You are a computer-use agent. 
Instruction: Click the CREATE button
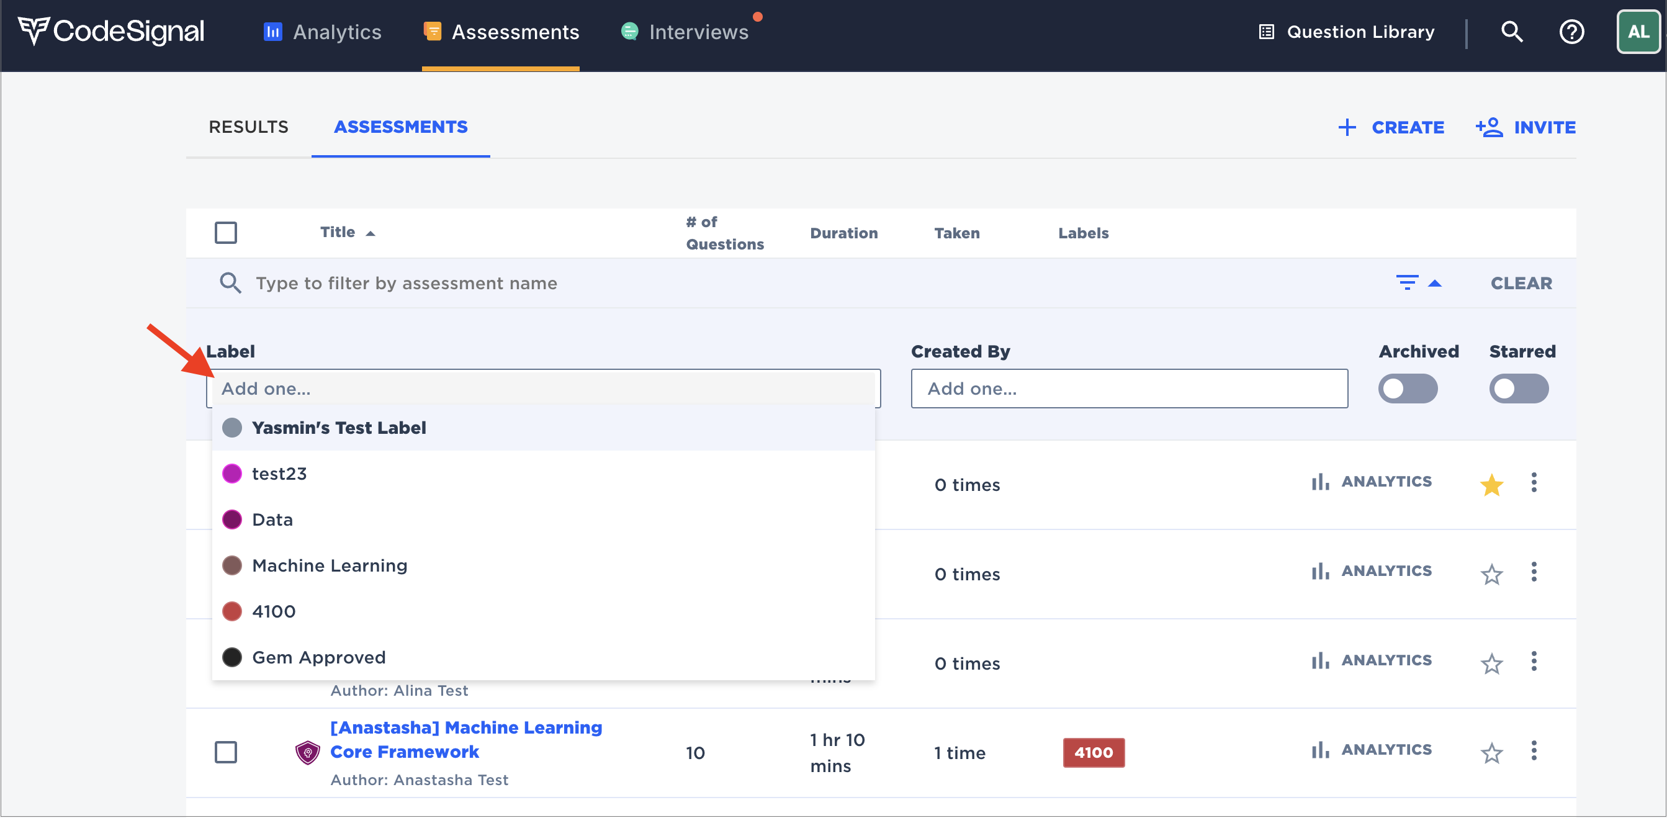1391,127
